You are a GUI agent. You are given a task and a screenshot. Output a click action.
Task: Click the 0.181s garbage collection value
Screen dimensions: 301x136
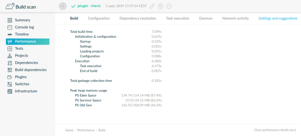click(156, 81)
